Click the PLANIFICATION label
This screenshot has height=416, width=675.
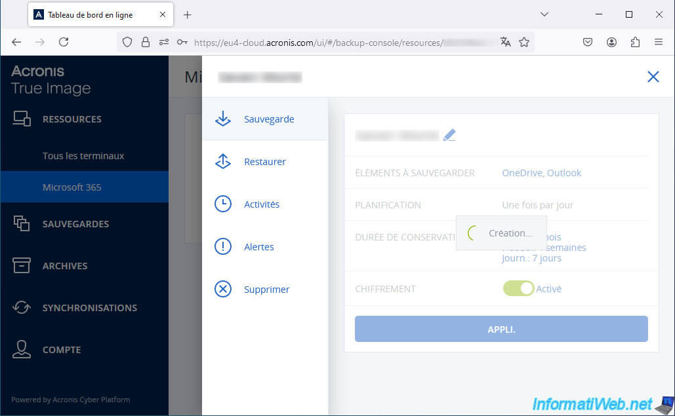click(x=388, y=205)
